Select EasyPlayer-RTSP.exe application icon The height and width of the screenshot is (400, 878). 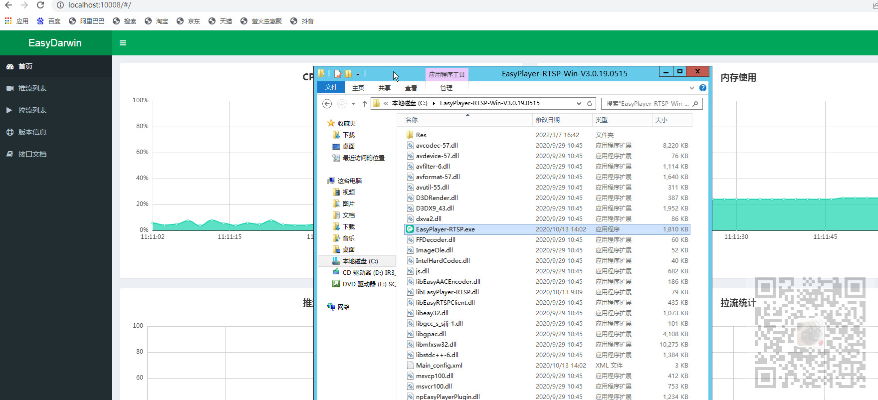click(410, 229)
